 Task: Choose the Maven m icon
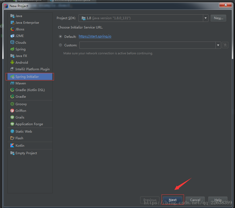point(12,83)
